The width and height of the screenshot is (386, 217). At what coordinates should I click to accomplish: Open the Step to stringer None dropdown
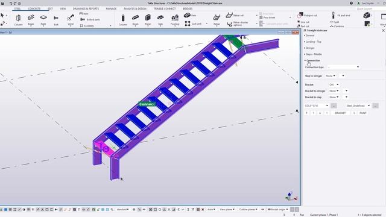[x=331, y=76]
